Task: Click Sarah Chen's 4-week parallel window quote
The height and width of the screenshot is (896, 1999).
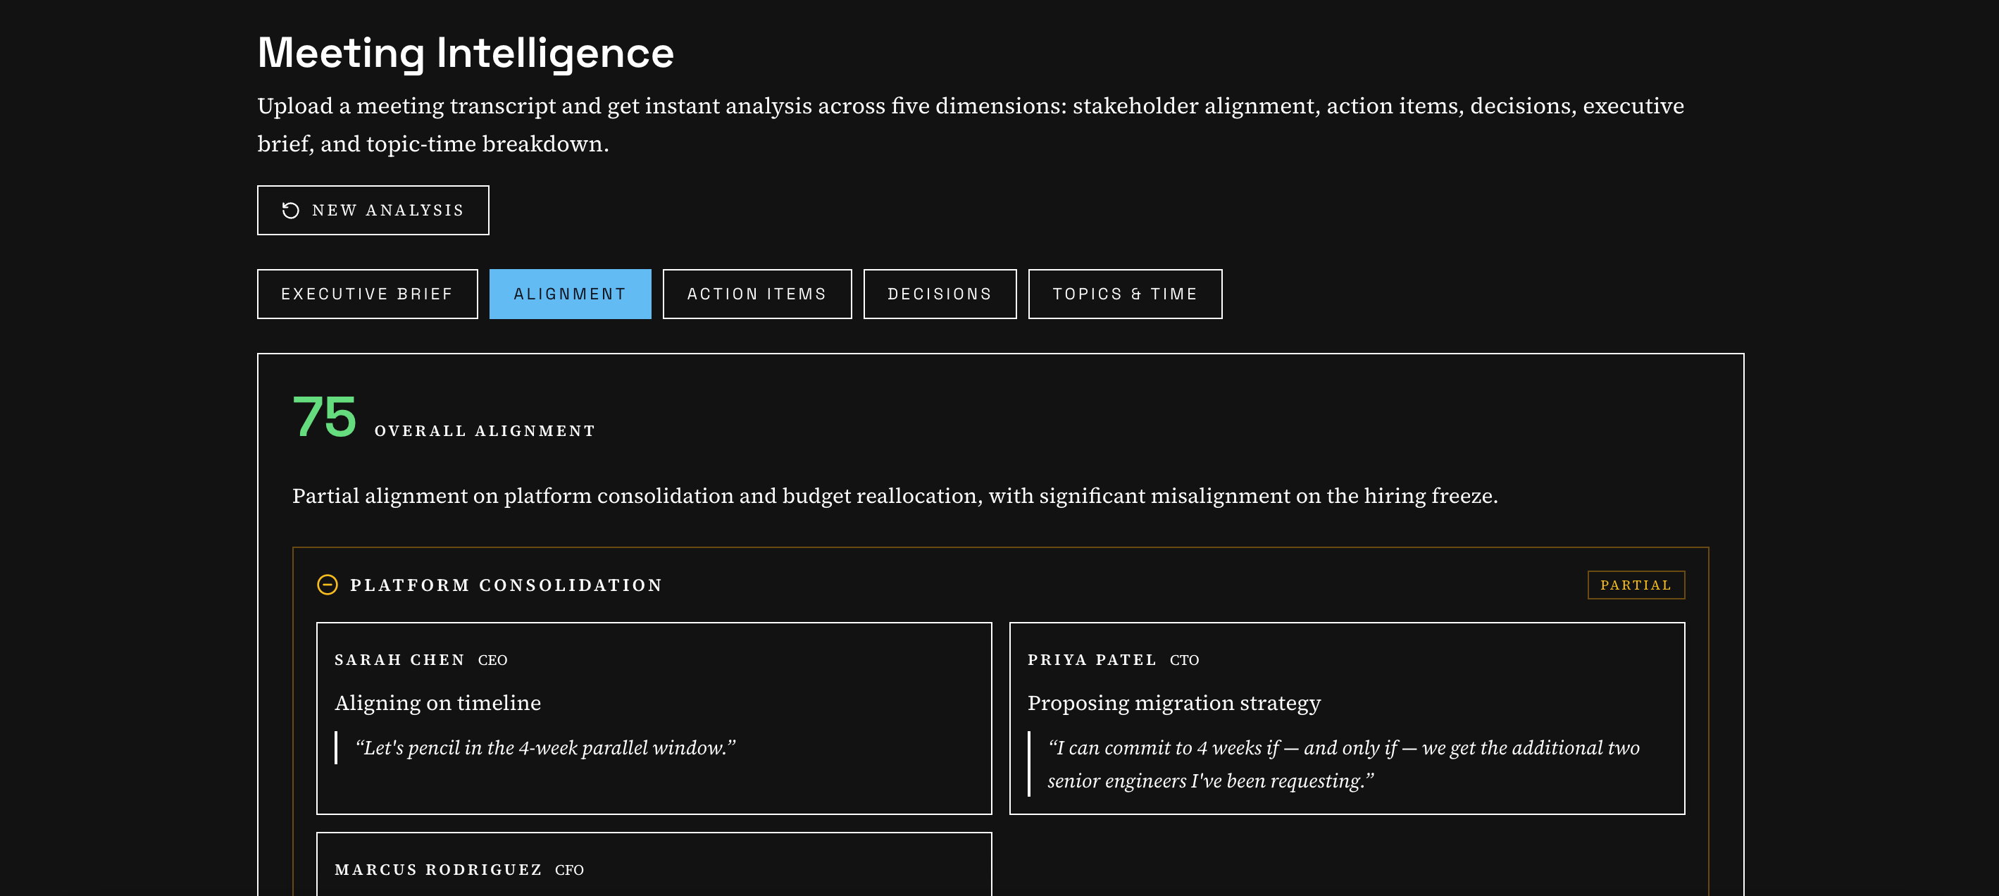Action: tap(544, 748)
